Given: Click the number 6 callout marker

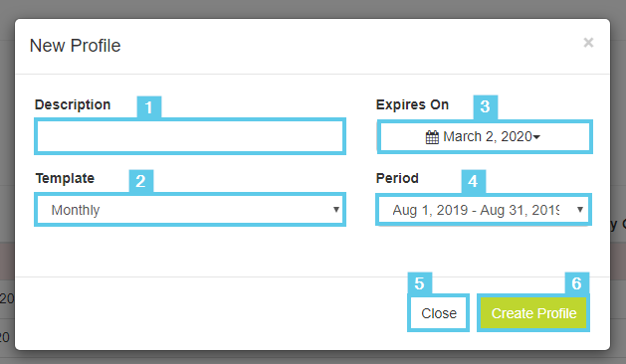Looking at the screenshot, I should click(x=577, y=283).
